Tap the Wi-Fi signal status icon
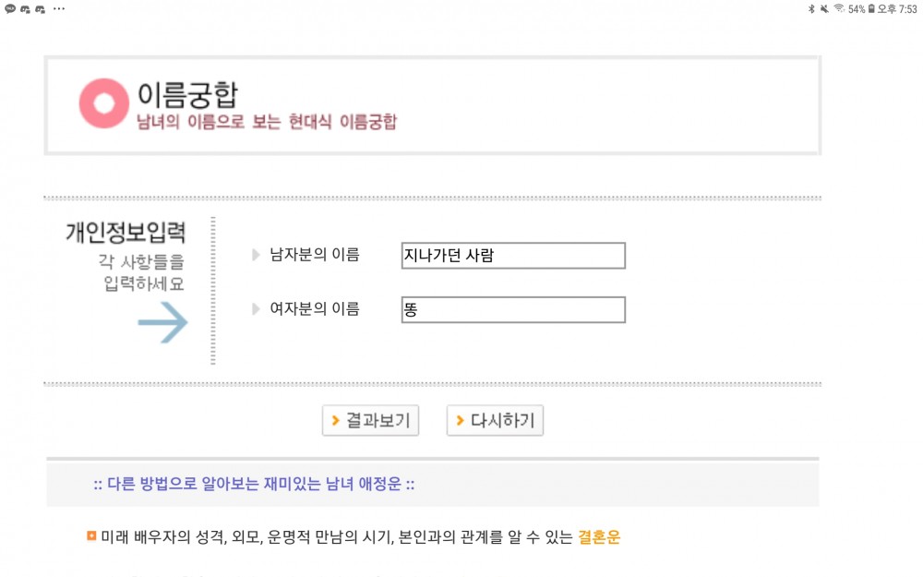 (839, 9)
